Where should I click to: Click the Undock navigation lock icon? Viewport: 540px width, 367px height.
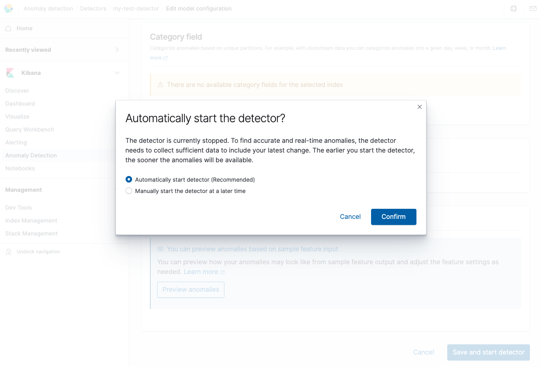click(x=9, y=252)
